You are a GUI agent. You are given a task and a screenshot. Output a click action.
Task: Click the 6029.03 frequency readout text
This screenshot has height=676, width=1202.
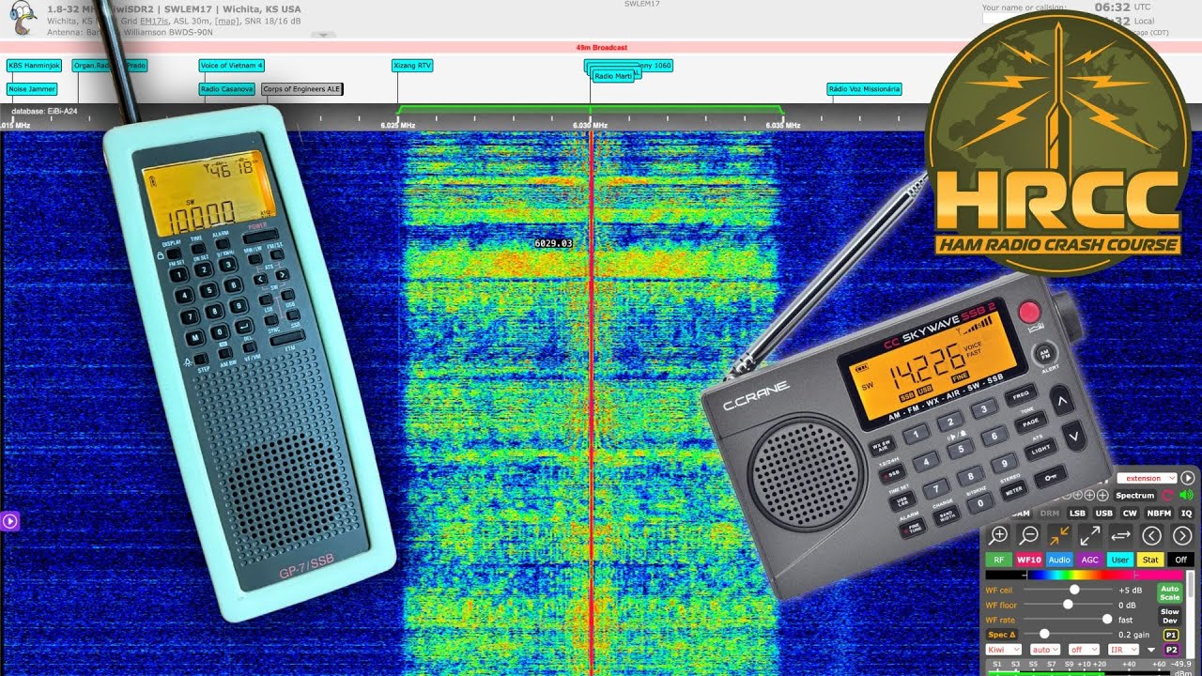[553, 243]
